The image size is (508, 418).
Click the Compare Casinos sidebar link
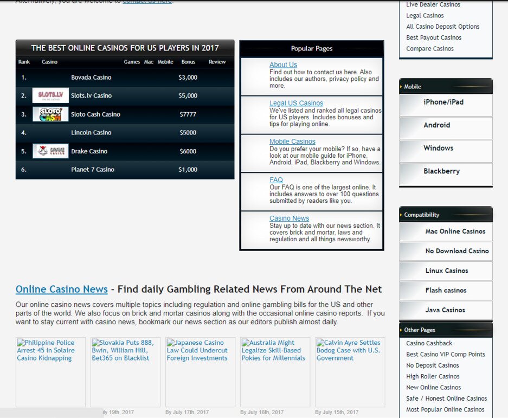pos(429,49)
